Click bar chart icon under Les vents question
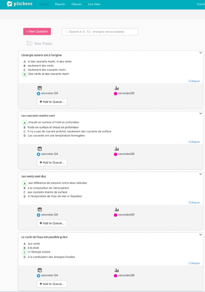Image resolution: width=205 pixels, height=292 pixels. coord(117,210)
